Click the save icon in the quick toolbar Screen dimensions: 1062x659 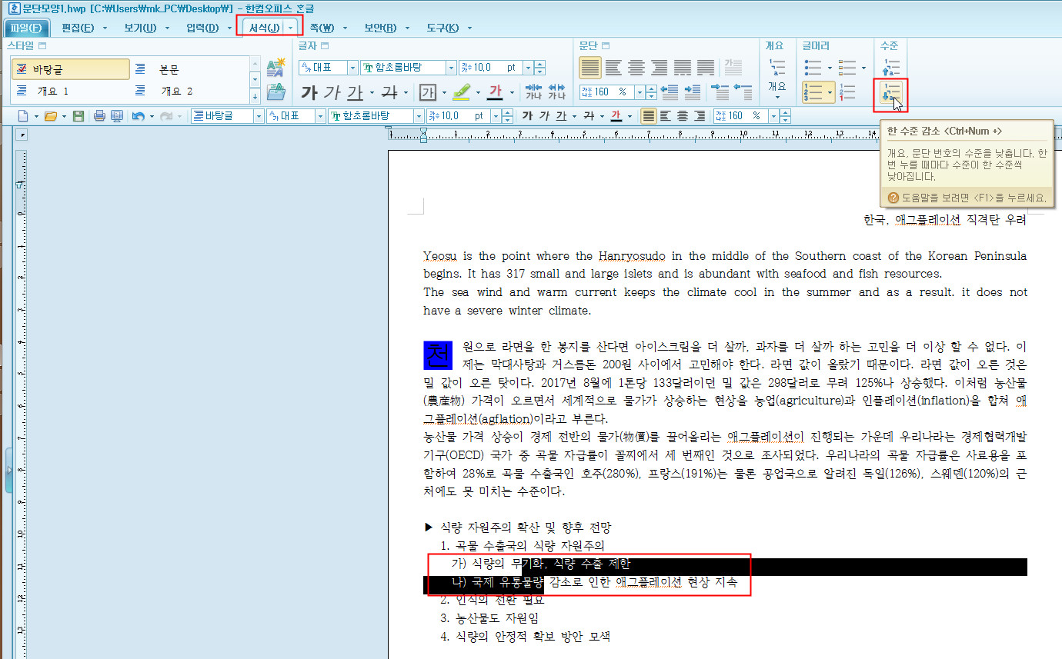coord(78,116)
